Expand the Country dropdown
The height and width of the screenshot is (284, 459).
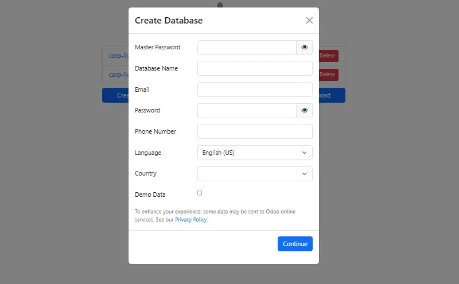pos(255,174)
